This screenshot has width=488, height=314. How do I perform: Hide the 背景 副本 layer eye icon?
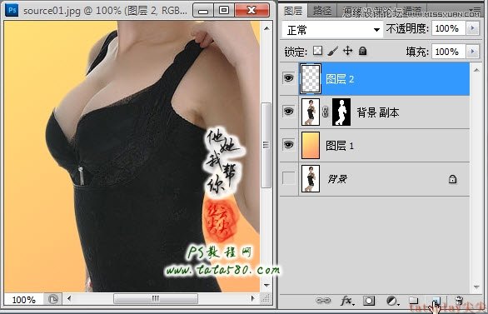click(288, 111)
